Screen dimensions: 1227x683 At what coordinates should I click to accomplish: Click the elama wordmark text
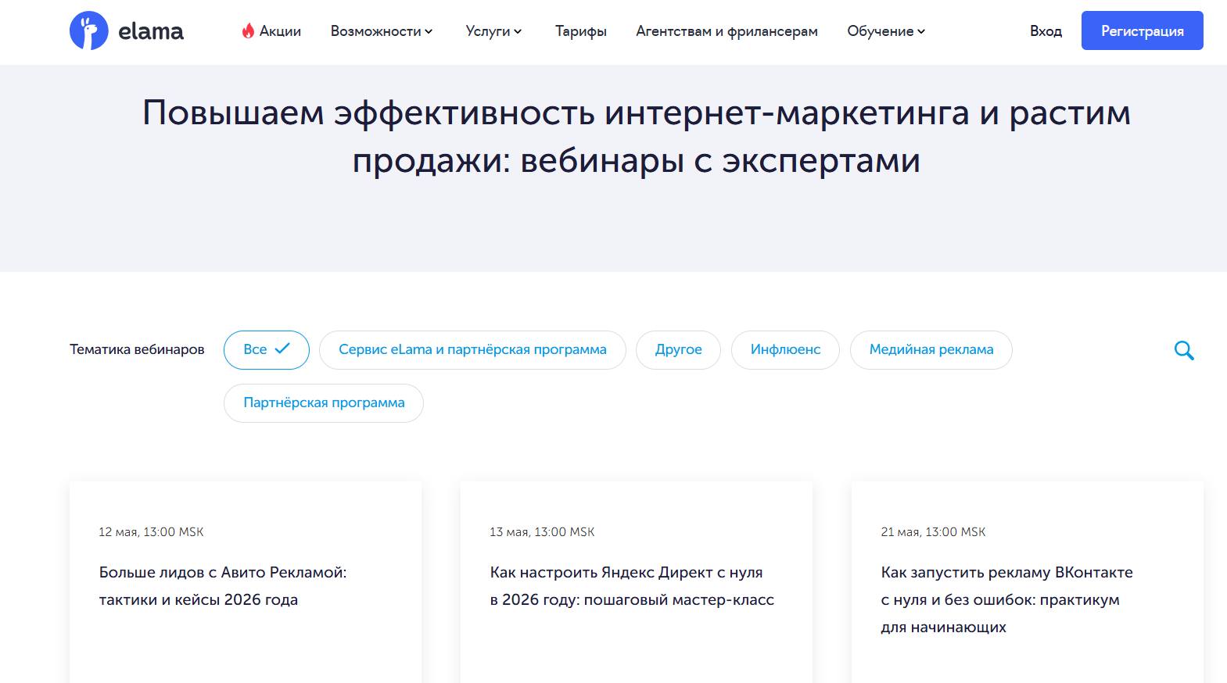(151, 31)
